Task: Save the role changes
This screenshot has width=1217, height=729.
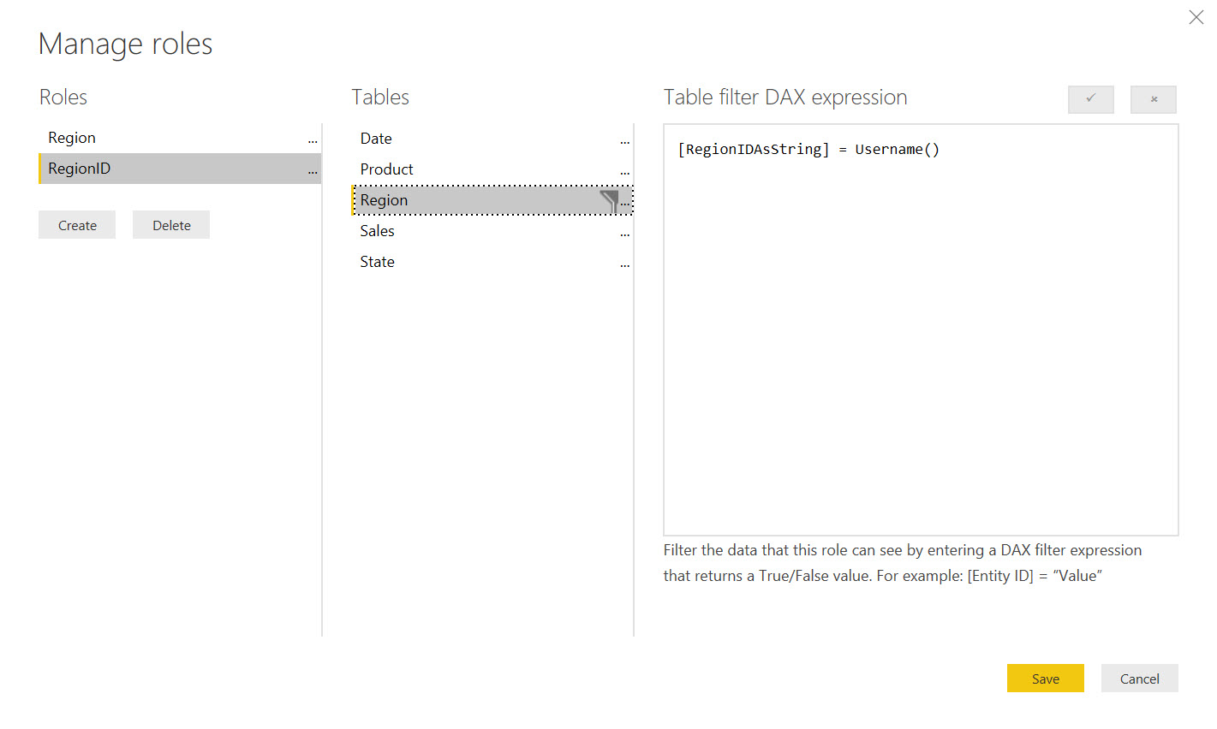Action: tap(1045, 678)
